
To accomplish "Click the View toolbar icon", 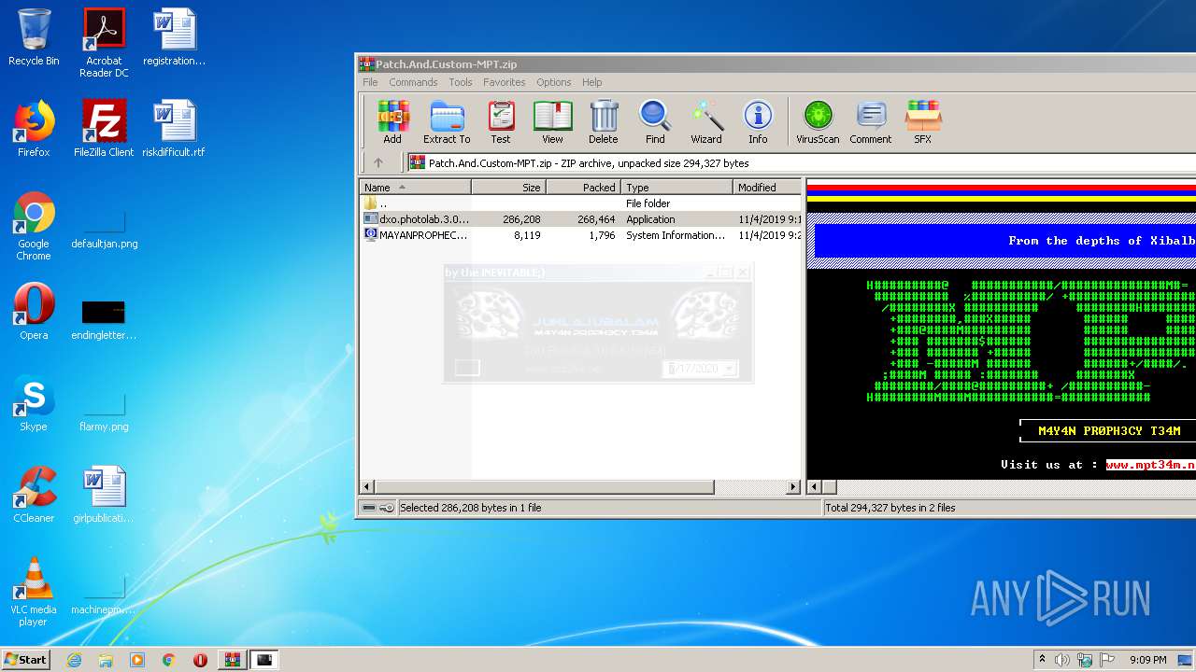I will point(552,122).
